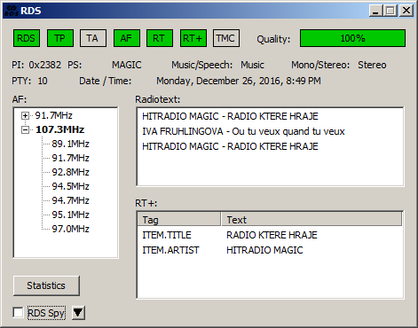The height and width of the screenshot is (328, 418).
Task: Click HITRADIO MAGIC in RT+ table
Action: tap(264, 250)
